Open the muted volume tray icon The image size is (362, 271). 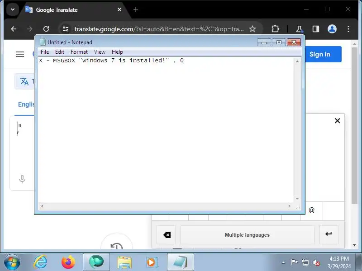point(316,262)
